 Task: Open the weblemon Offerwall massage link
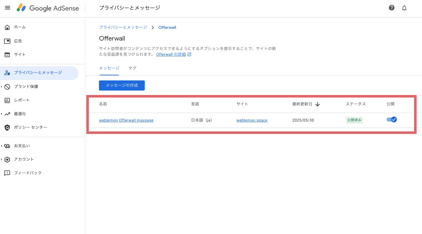click(x=126, y=120)
